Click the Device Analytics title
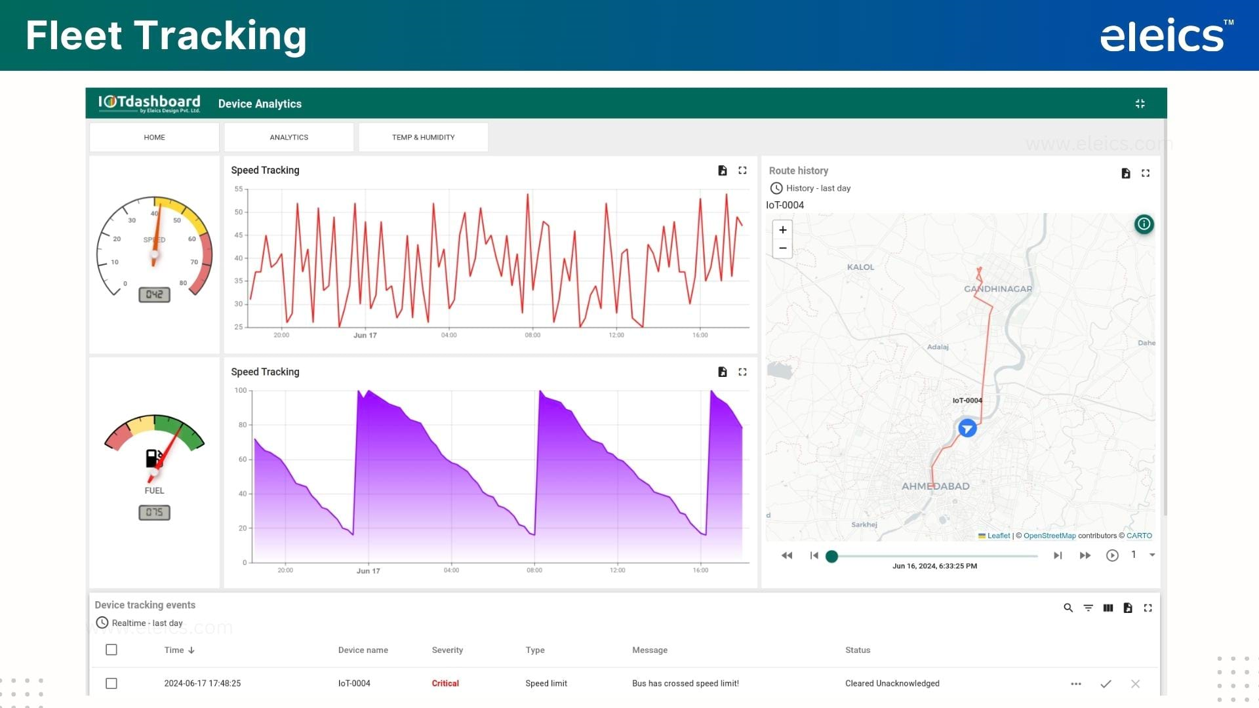This screenshot has width=1259, height=708. coord(260,104)
